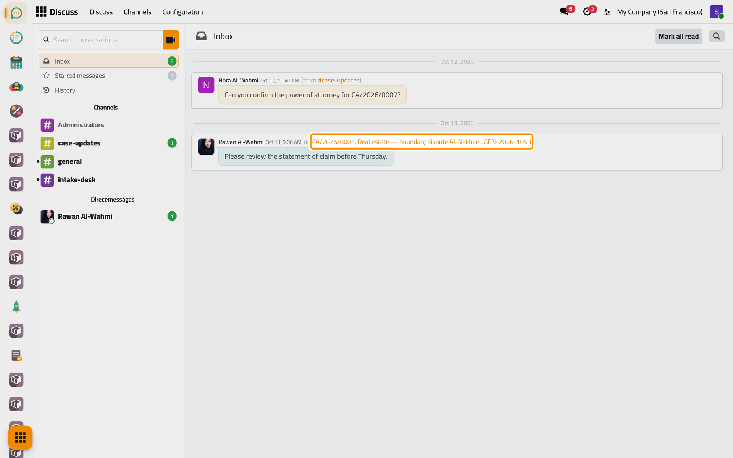
Task: Click Mark all read button
Action: [678, 36]
